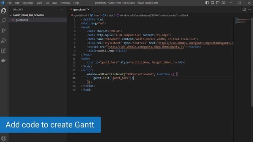Close the gantt.html editor tab
Image resolution: width=253 pixels, height=142 pixels.
click(89, 9)
